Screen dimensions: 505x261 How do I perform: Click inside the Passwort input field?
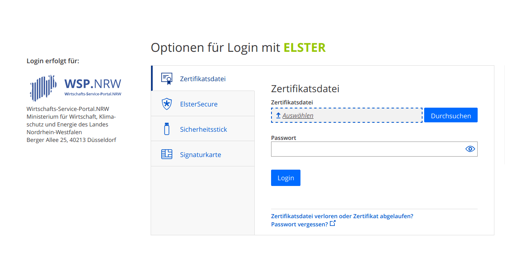(x=367, y=149)
